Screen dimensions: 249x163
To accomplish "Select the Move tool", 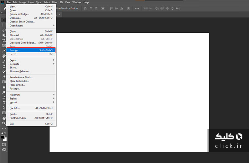I will click(x=4, y=20).
